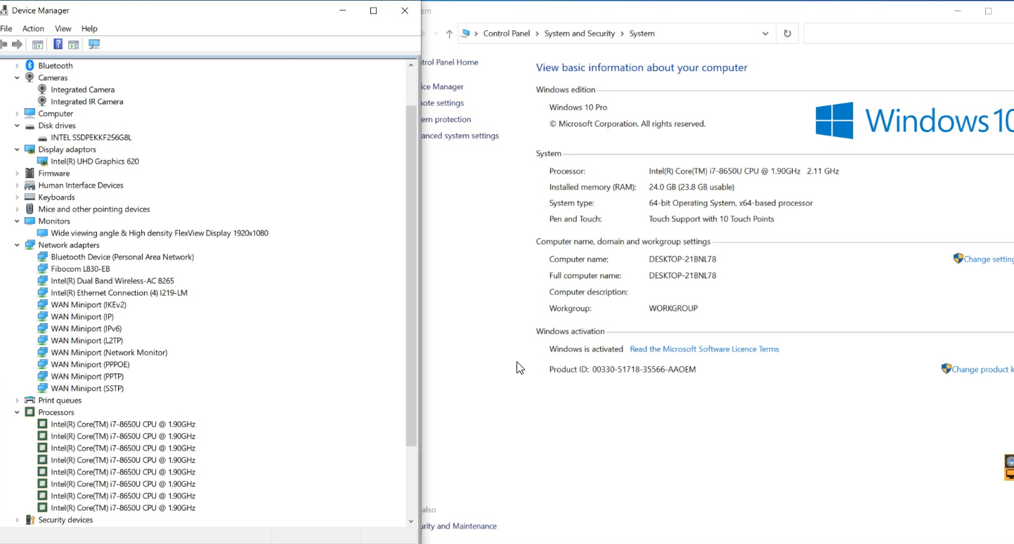Click Scan for hardware changes icon
The image size is (1014, 544).
[x=94, y=44]
